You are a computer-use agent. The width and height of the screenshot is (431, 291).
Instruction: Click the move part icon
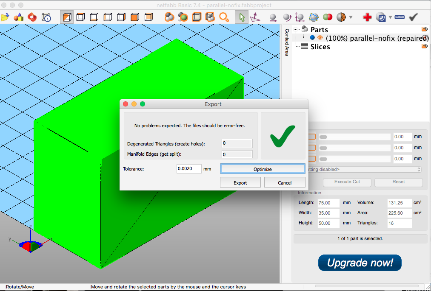(x=273, y=17)
